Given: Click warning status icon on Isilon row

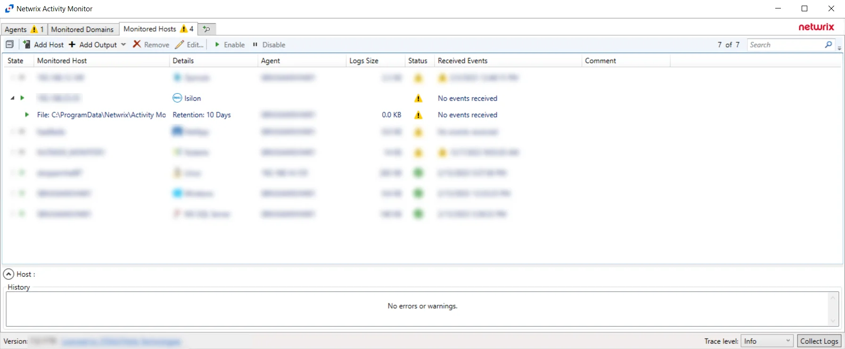Looking at the screenshot, I should pos(418,98).
